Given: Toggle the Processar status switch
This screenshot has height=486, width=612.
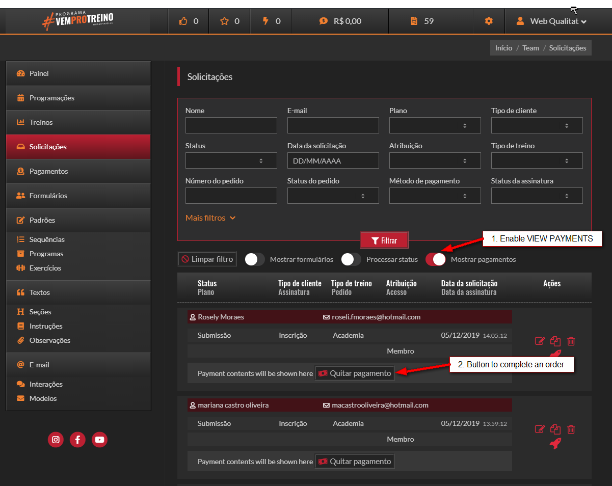Looking at the screenshot, I should tap(351, 259).
